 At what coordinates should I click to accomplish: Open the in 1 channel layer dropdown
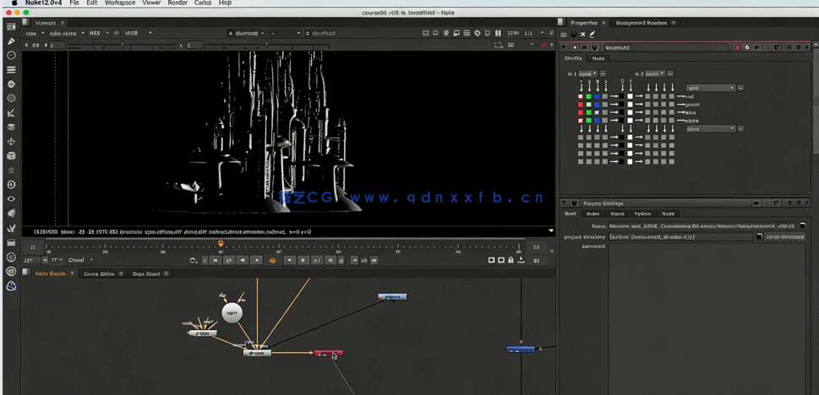point(587,74)
